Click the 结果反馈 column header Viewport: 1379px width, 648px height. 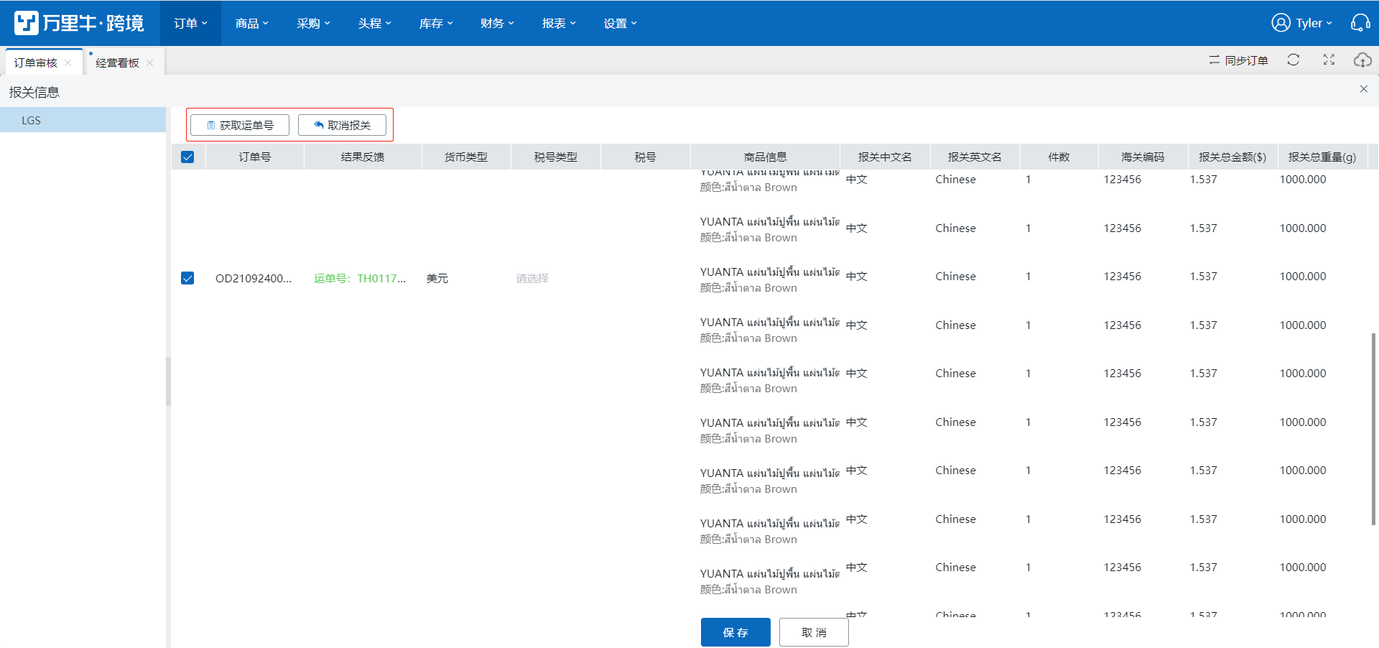pyautogui.click(x=363, y=157)
